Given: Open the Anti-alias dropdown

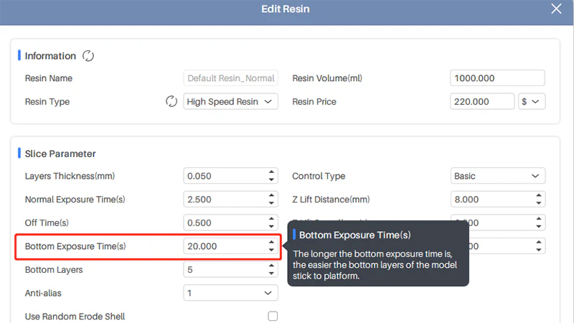Looking at the screenshot, I should click(x=230, y=293).
